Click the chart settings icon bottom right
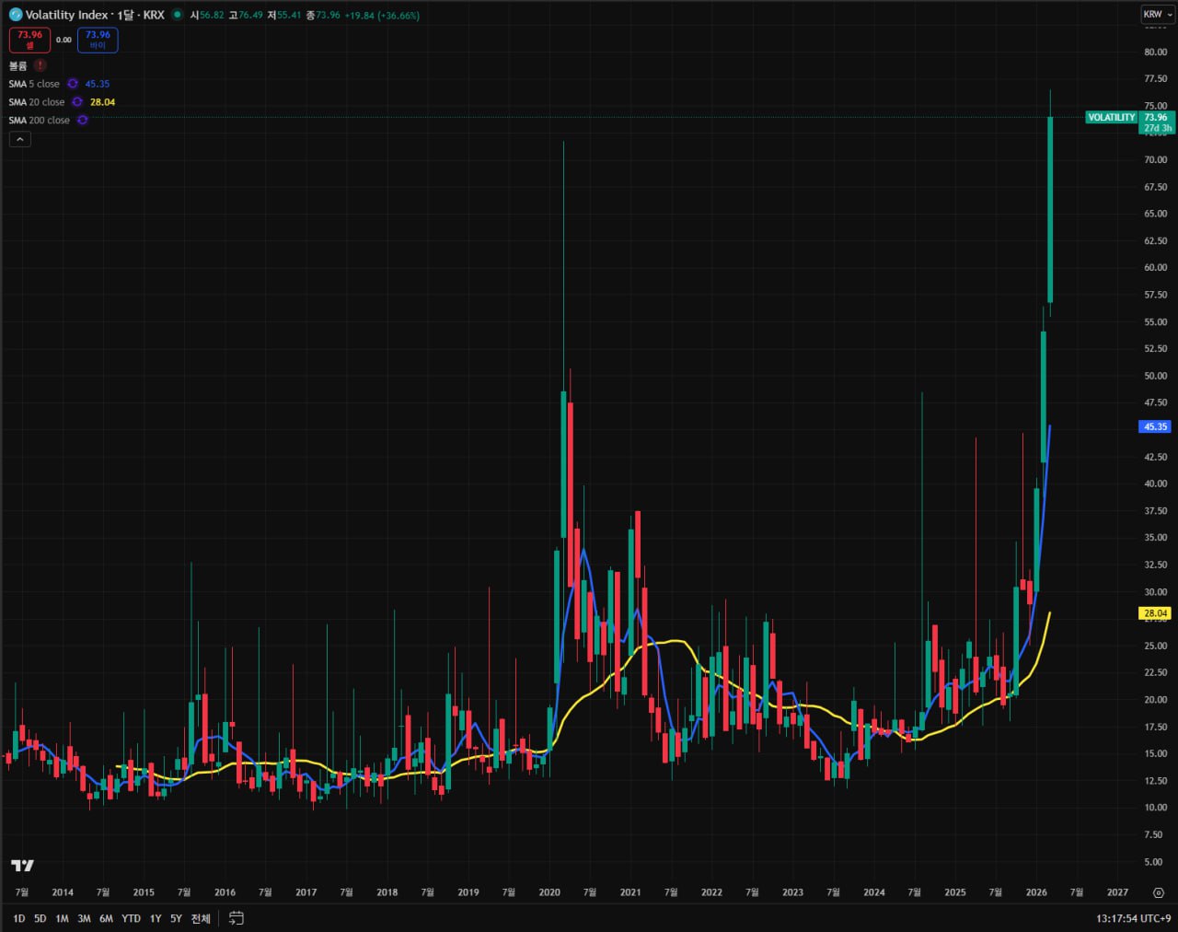The height and width of the screenshot is (932, 1178). pos(1161,892)
